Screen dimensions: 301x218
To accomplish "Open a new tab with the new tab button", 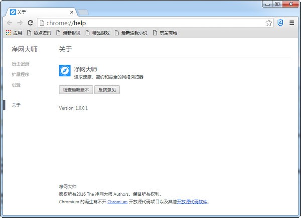I will pos(84,12).
